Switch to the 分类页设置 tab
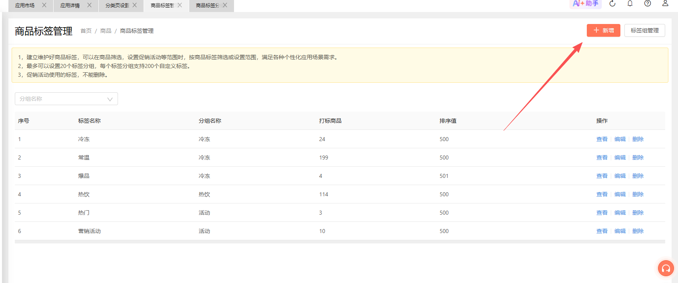 tap(117, 6)
